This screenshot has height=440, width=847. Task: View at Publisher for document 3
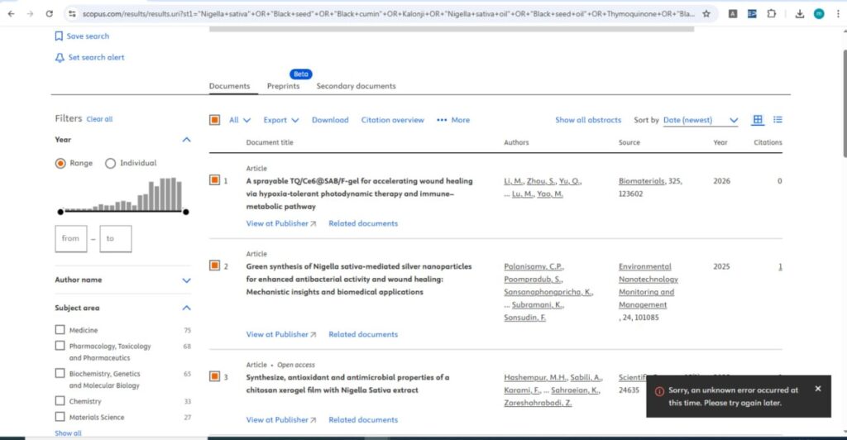point(281,419)
